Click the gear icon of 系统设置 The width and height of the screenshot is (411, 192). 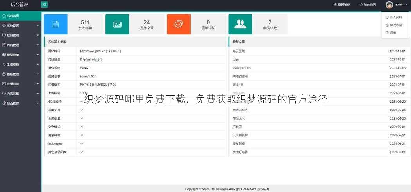tap(4, 25)
